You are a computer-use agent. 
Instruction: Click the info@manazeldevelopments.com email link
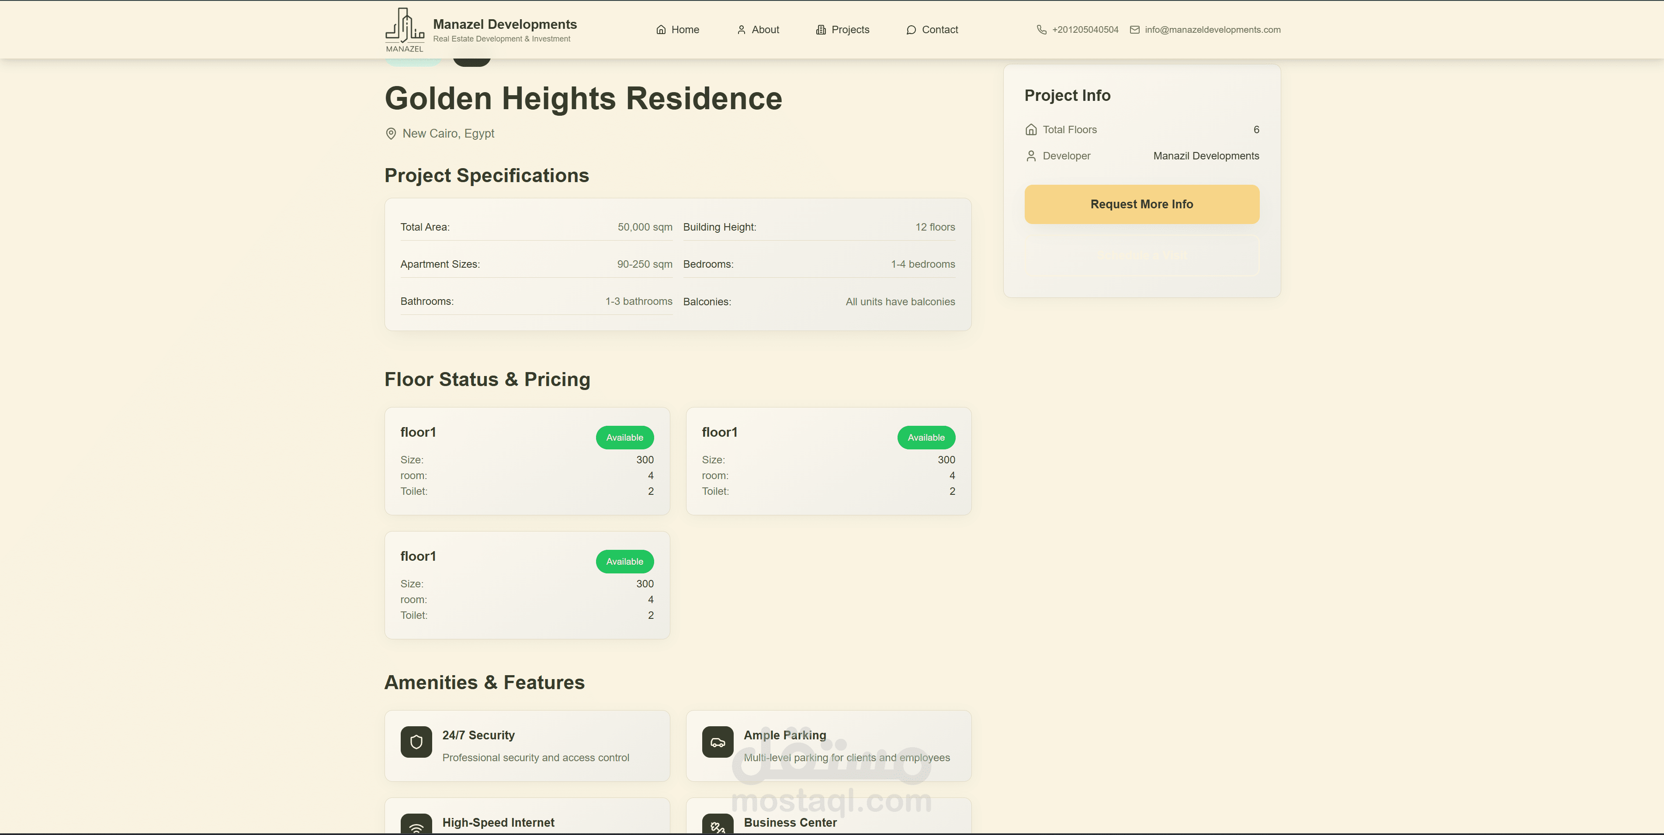[1212, 30]
